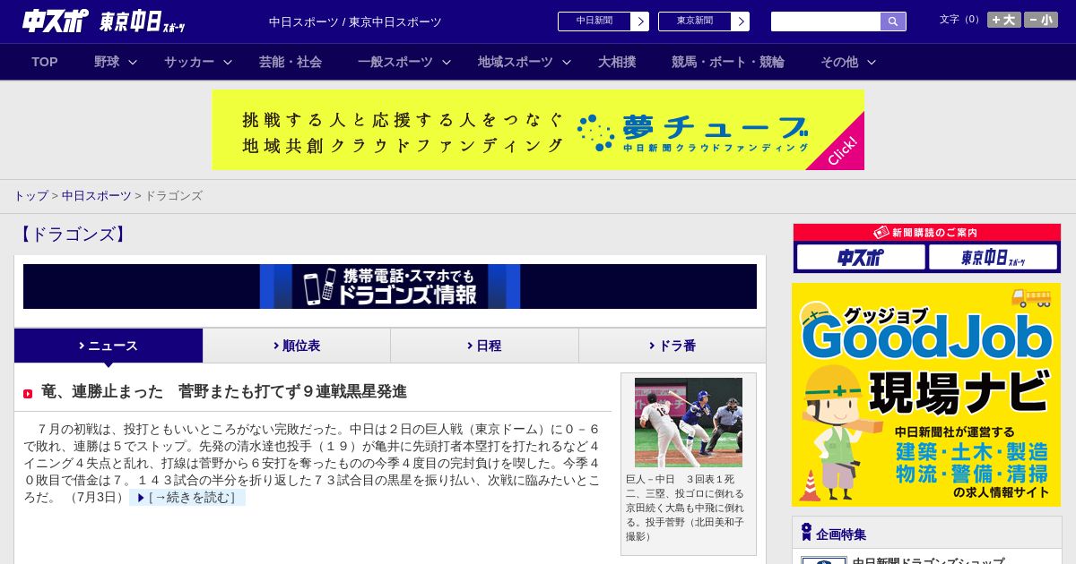This screenshot has height=564, width=1076.
Task: Click the 東京中日スポーツ logo in header
Action: tap(143, 21)
